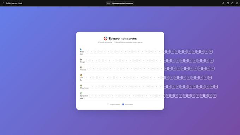Image resolution: width=240 pixels, height=135 pixels.
Task: Mark day 6 in the Здоровая еда row
Action: click(112, 96)
